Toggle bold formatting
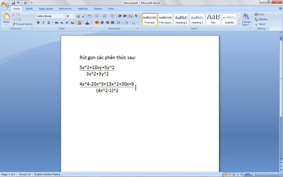 [38, 23]
